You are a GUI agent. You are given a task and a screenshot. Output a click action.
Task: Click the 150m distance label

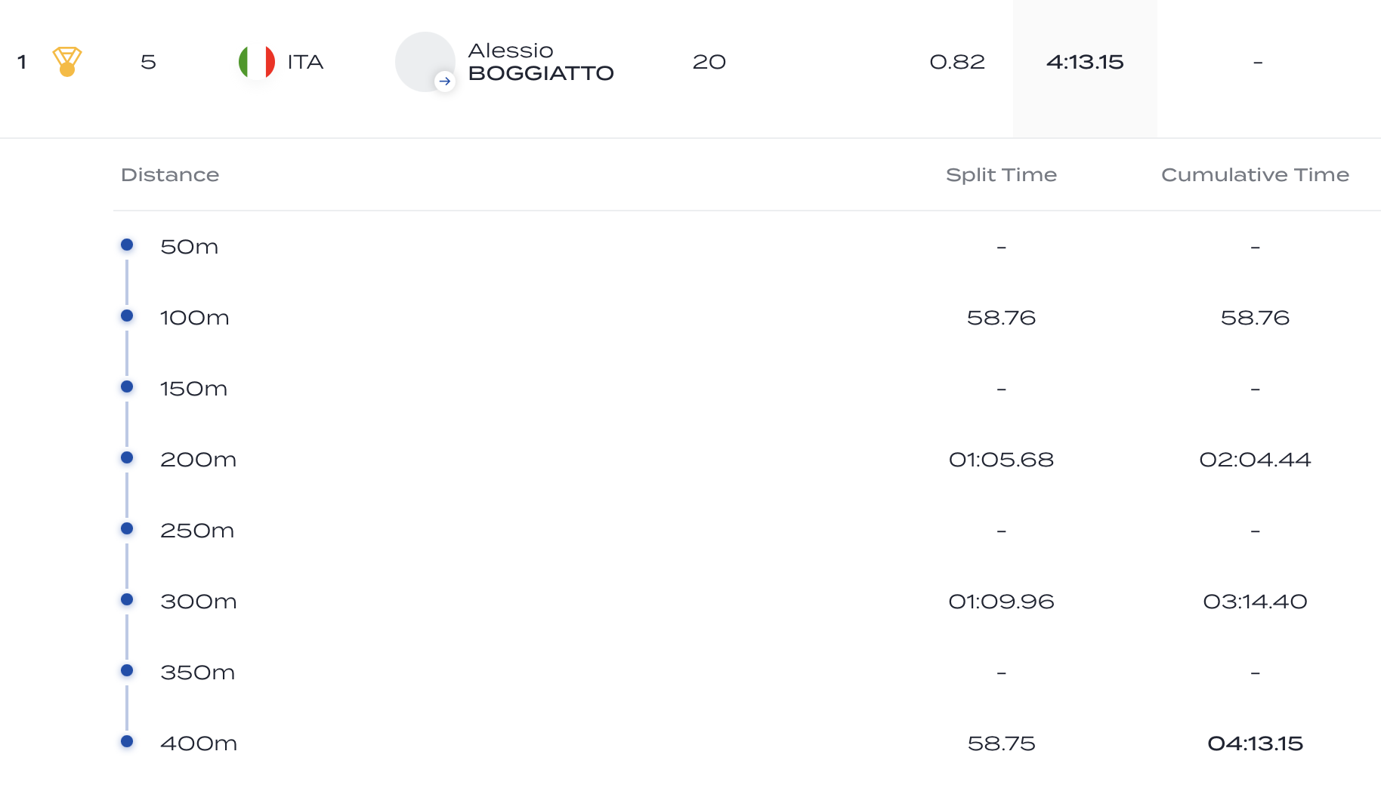193,389
